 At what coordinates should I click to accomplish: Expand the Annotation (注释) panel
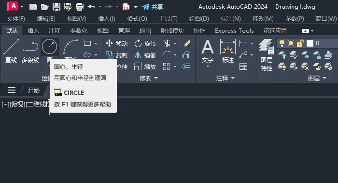pos(225,78)
